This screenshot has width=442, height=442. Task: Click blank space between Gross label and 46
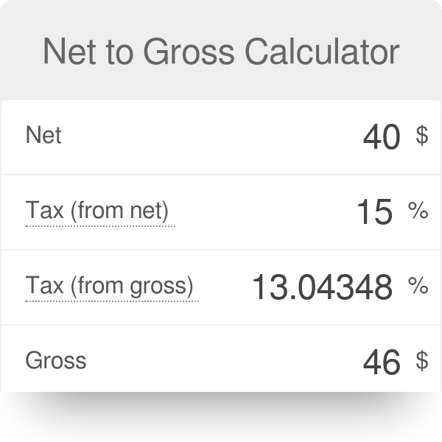point(221,361)
